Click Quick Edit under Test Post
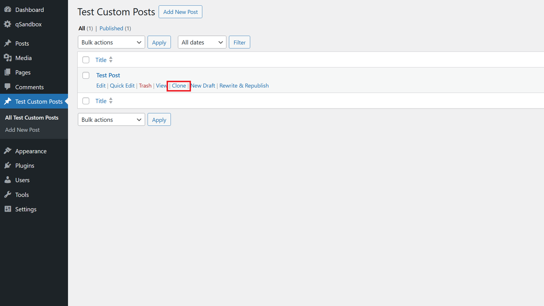The width and height of the screenshot is (544, 306). coord(122,86)
